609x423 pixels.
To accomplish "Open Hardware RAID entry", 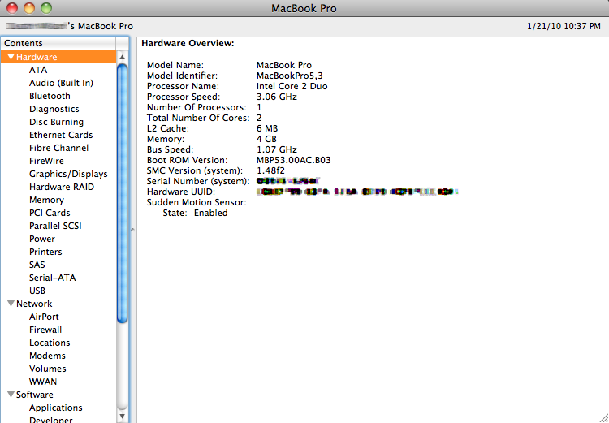I will coord(62,187).
